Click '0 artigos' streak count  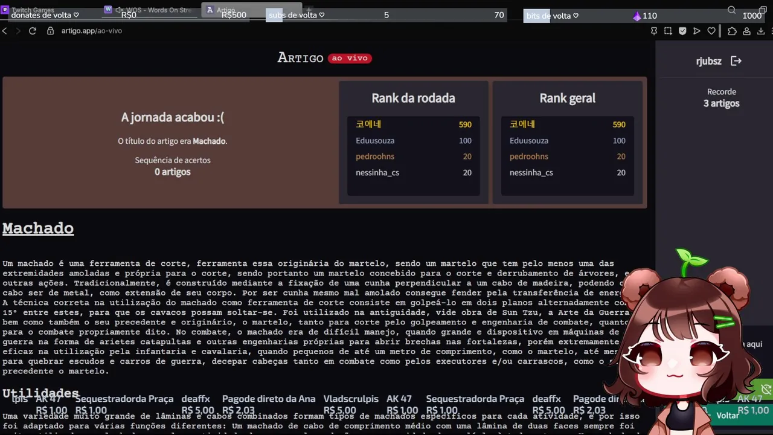[x=173, y=172]
